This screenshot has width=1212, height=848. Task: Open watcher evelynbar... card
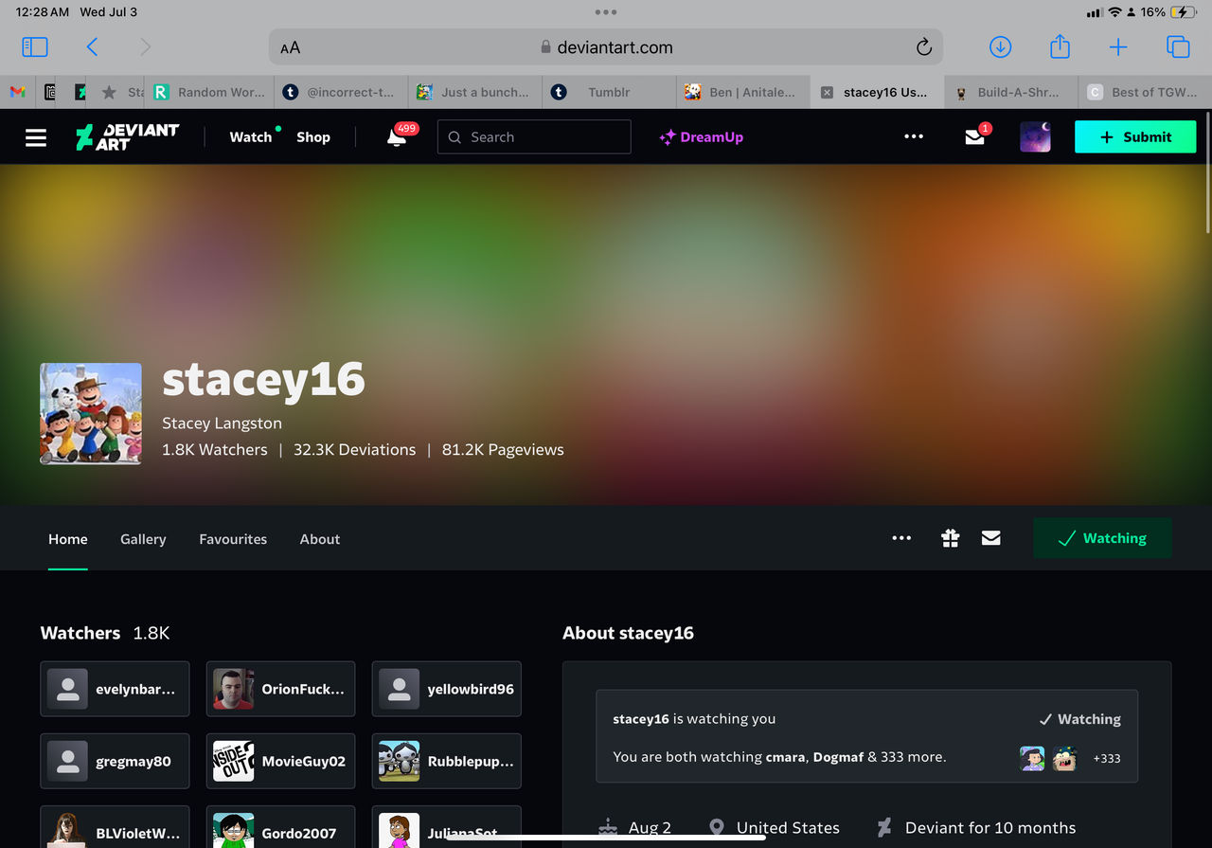coord(115,689)
